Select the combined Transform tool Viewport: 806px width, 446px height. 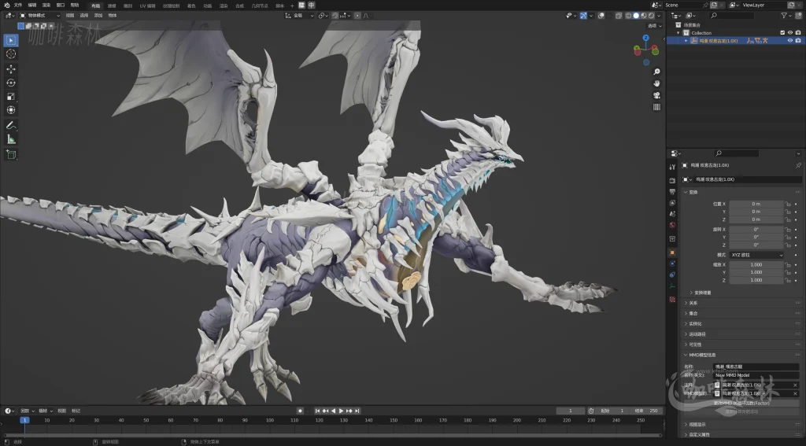coord(11,110)
